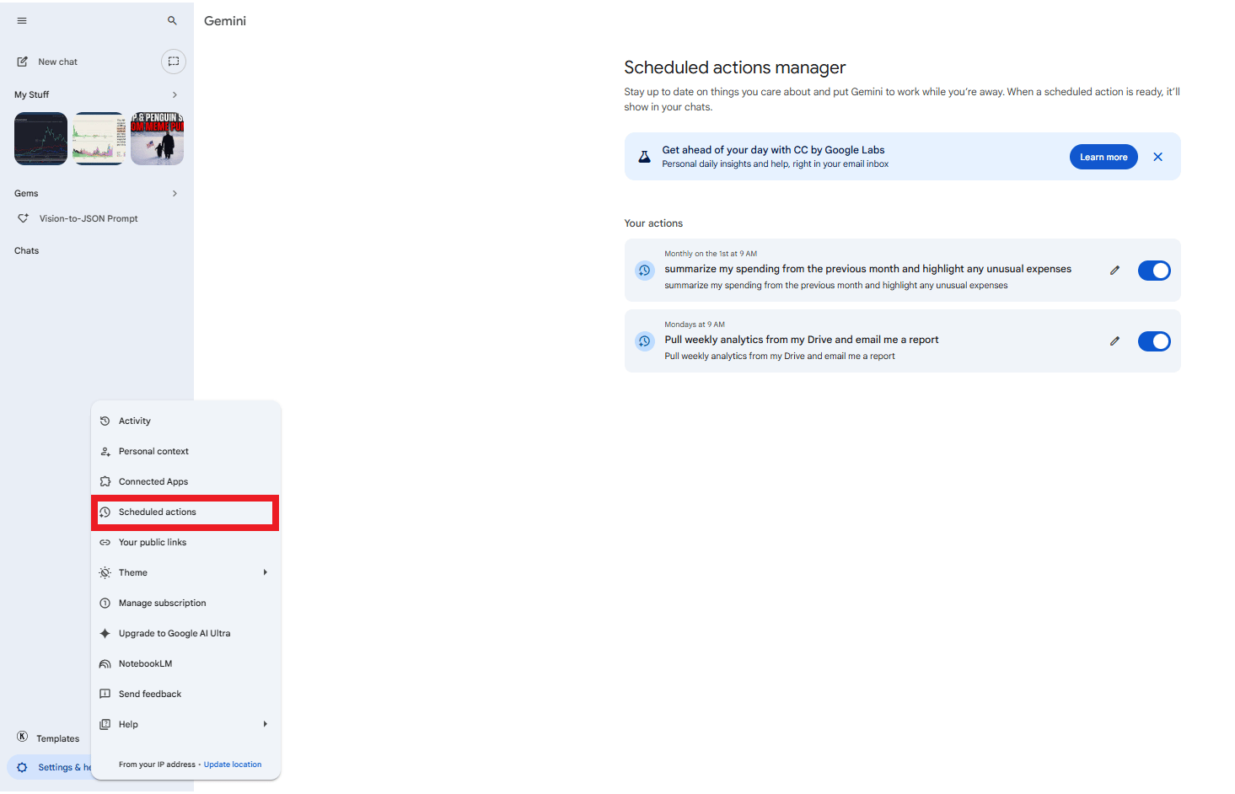This screenshot has height=794, width=1235.
Task: Turn off the weekly analytics report toggle
Action: click(x=1154, y=341)
